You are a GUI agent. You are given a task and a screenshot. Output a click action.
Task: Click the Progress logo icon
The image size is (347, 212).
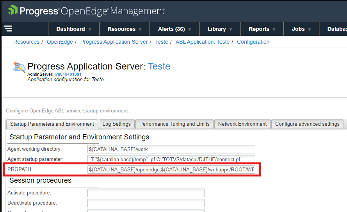point(12,10)
